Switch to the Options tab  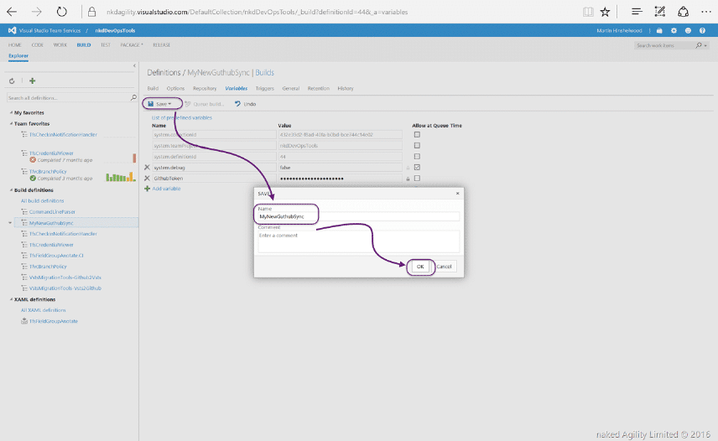175,88
